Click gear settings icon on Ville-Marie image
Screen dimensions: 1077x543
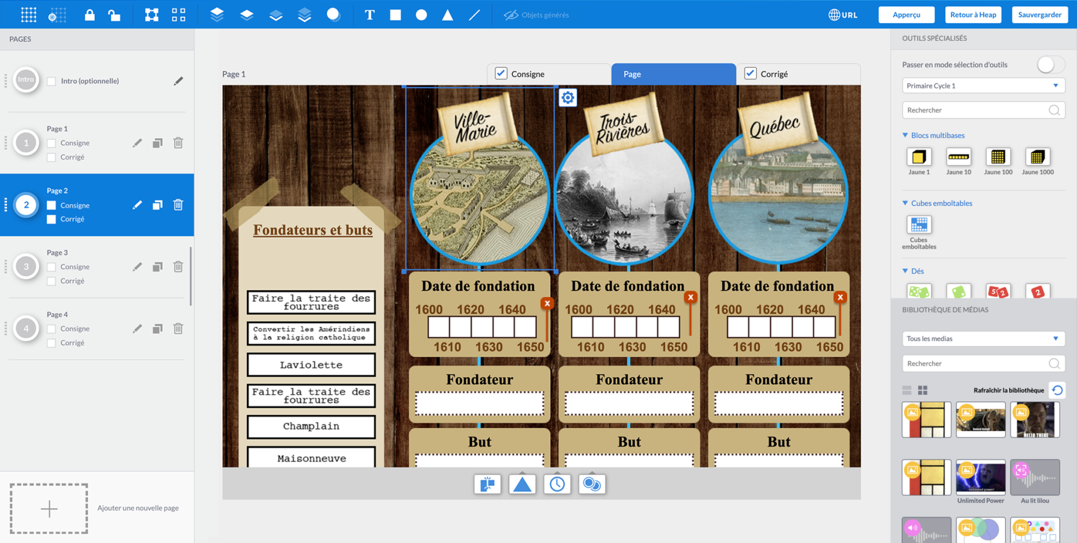coord(568,98)
